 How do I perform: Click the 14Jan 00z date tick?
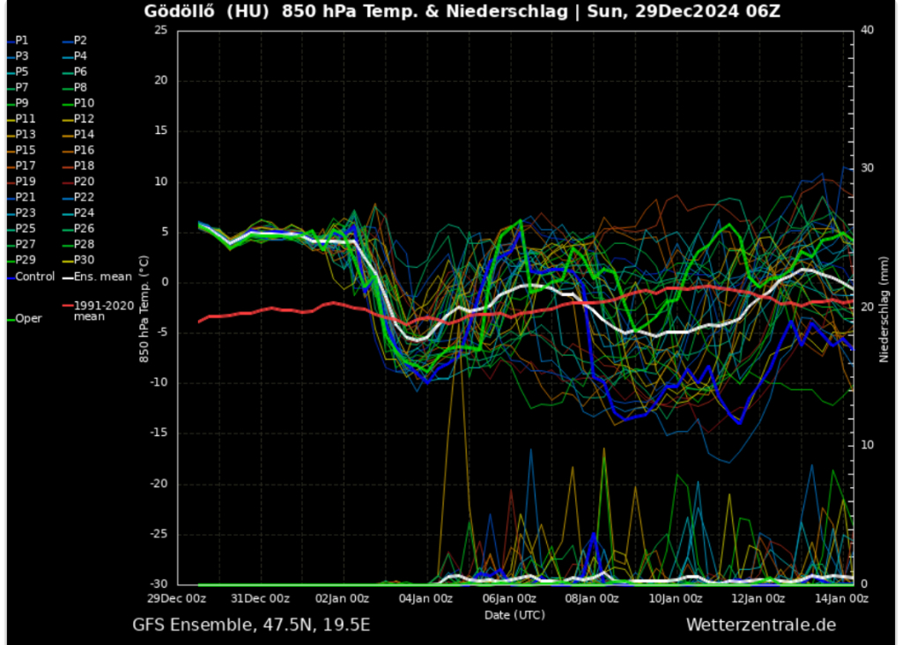coord(840,599)
